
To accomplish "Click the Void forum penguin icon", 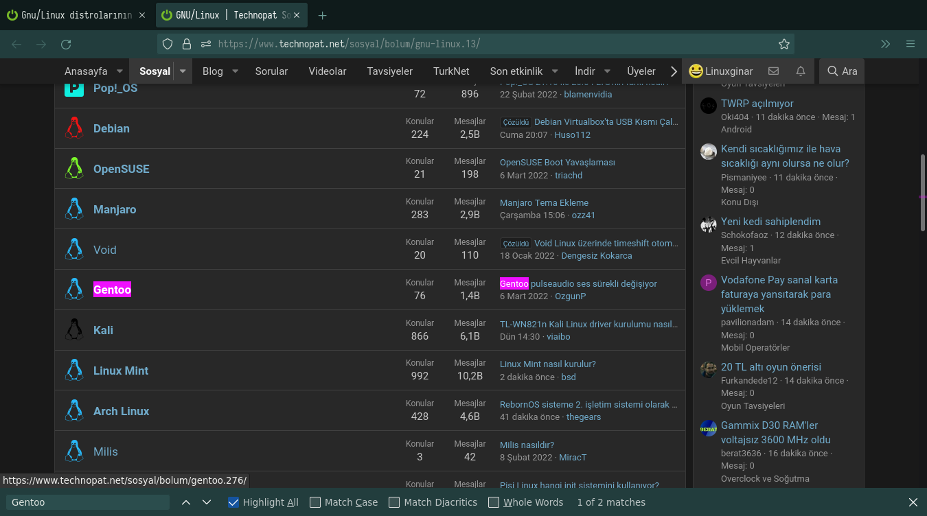I will point(74,250).
